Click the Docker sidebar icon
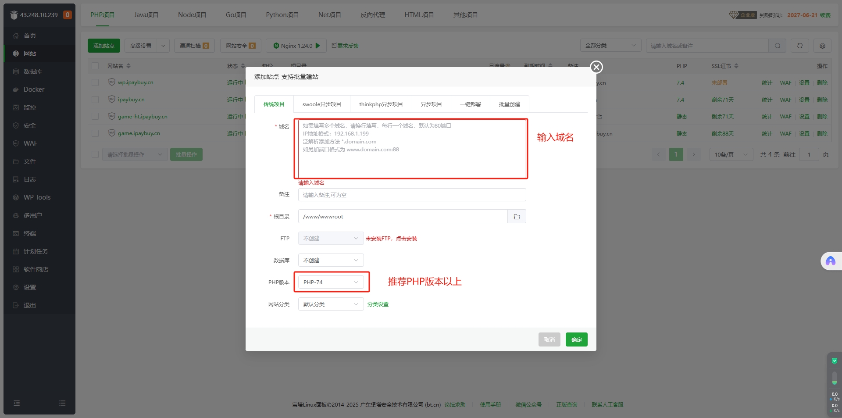The width and height of the screenshot is (842, 418). point(16,89)
